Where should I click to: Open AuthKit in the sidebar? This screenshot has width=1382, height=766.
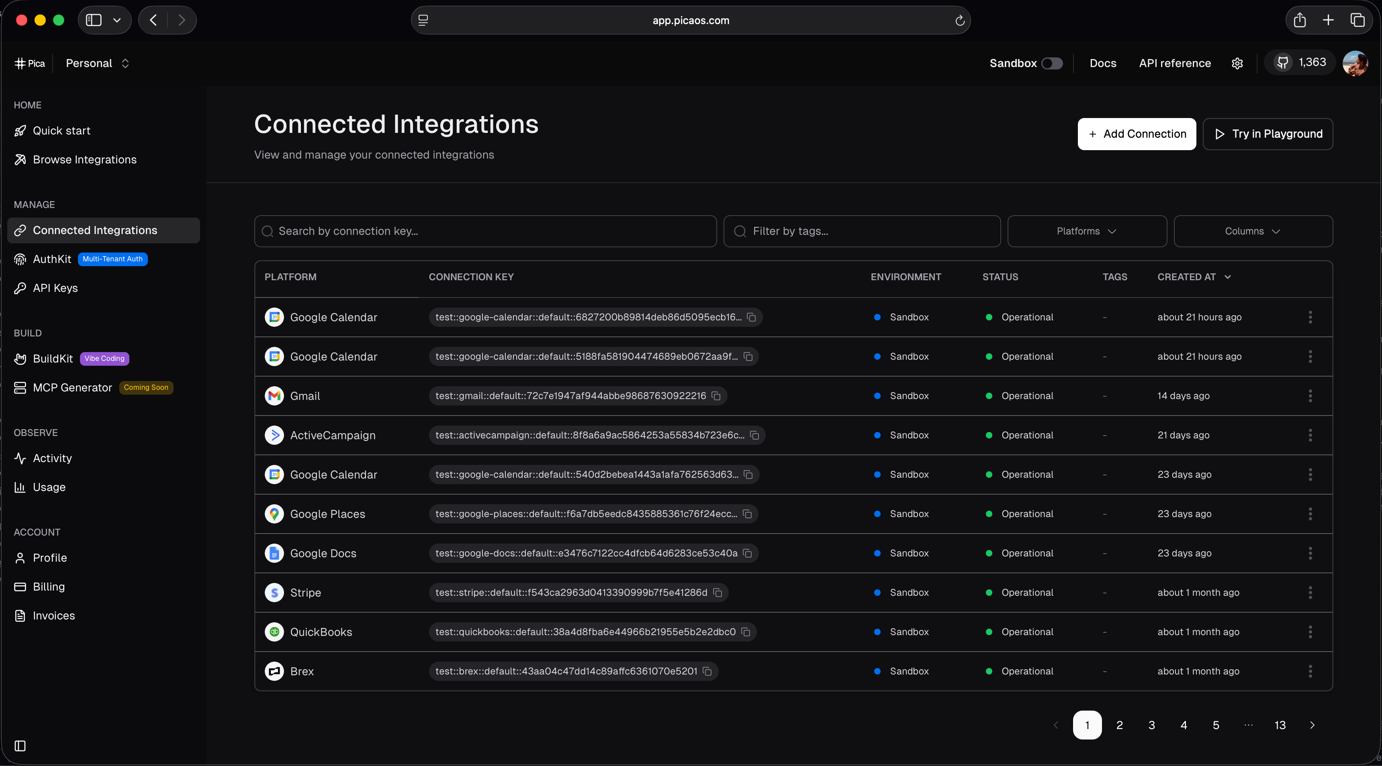[x=52, y=259]
